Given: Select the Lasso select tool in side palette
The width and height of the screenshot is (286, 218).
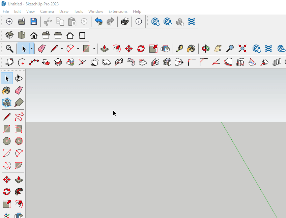Looking at the screenshot, I should tap(19, 78).
